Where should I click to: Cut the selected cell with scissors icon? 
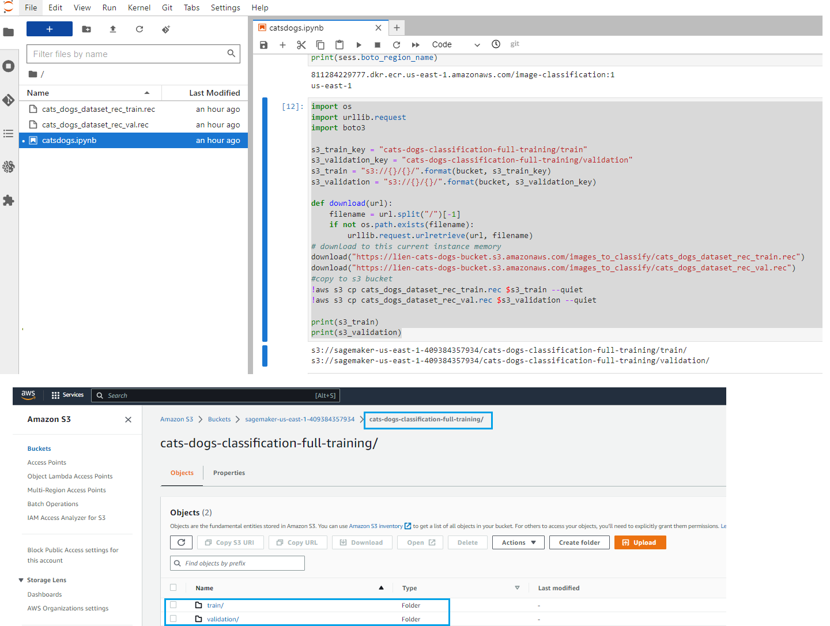(301, 44)
